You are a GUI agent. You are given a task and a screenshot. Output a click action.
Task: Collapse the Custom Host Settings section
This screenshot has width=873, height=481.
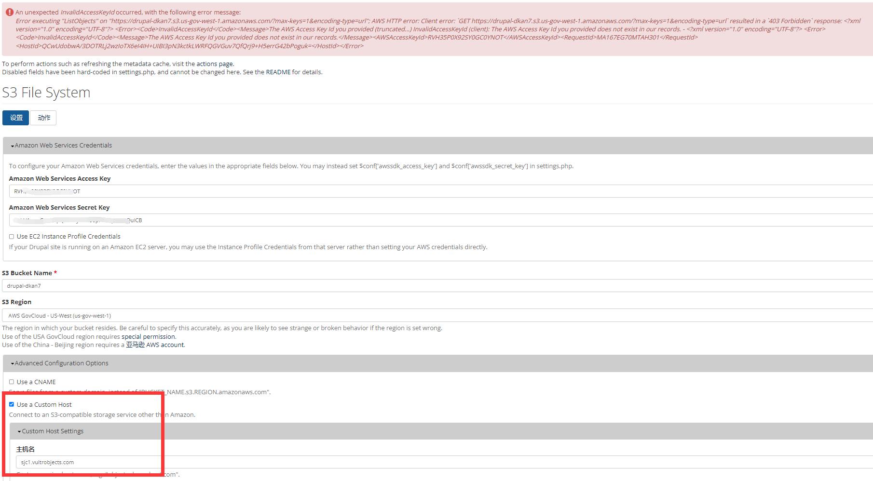point(53,431)
